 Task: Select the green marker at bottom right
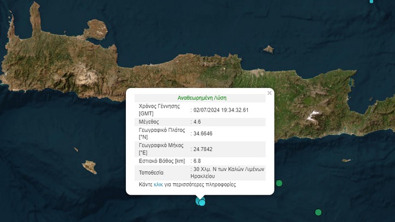pos(318,212)
